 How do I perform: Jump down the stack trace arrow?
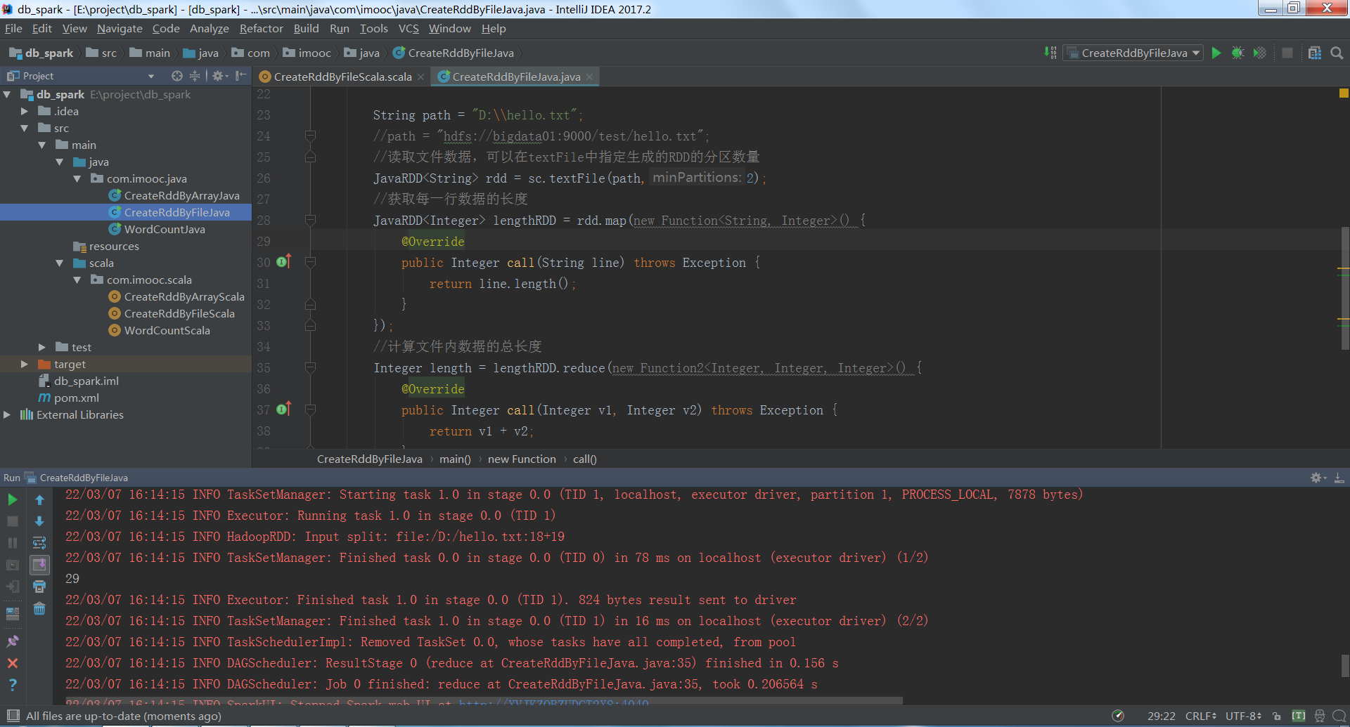click(x=39, y=521)
